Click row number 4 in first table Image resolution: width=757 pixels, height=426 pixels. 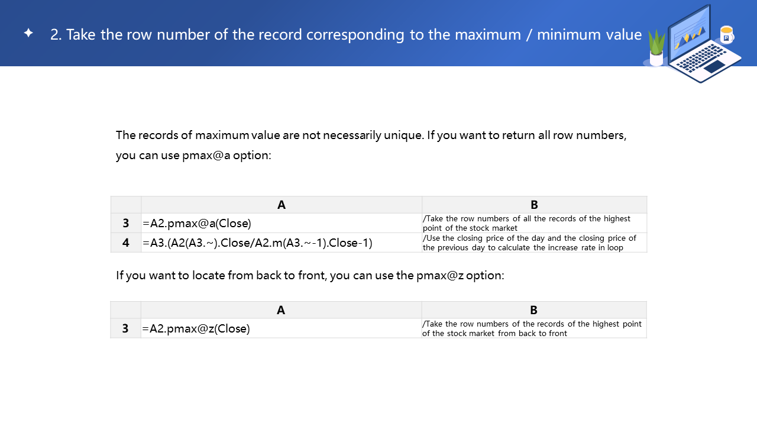pyautogui.click(x=126, y=243)
